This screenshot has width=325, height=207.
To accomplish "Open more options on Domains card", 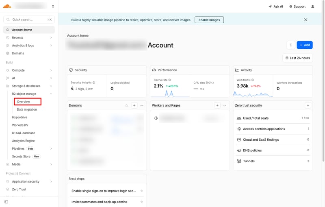I will click(142, 105).
